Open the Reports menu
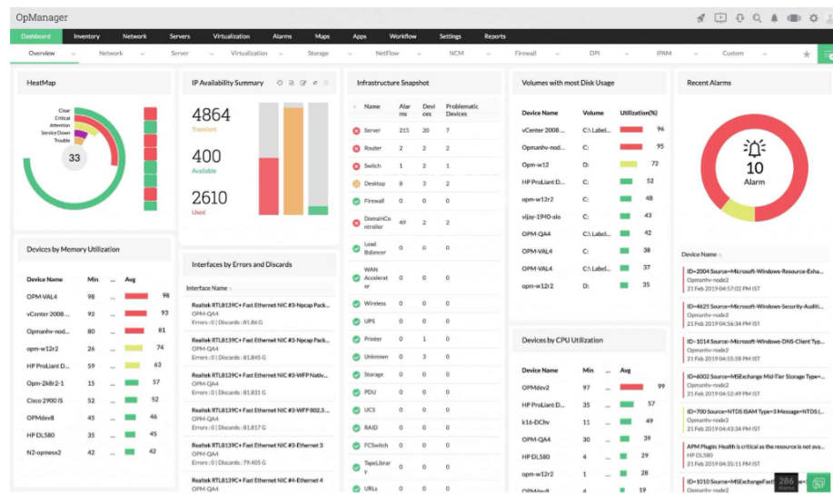Image resolution: width=833 pixels, height=495 pixels. tap(494, 36)
